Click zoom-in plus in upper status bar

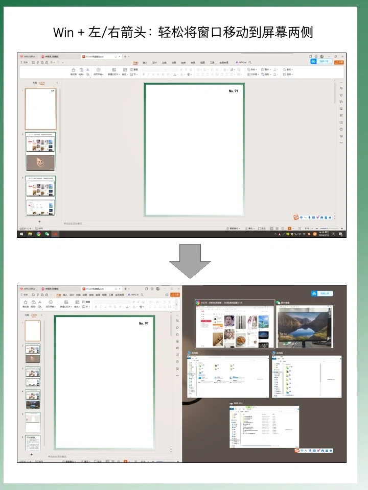[x=342, y=229]
